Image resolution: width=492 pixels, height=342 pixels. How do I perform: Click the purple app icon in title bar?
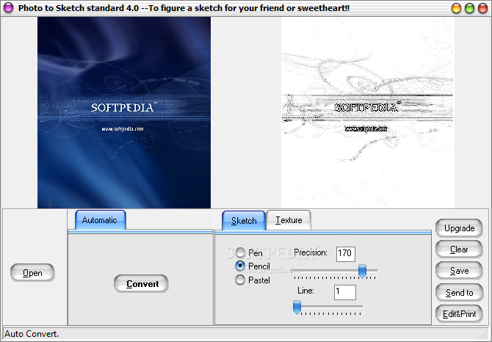[x=8, y=8]
